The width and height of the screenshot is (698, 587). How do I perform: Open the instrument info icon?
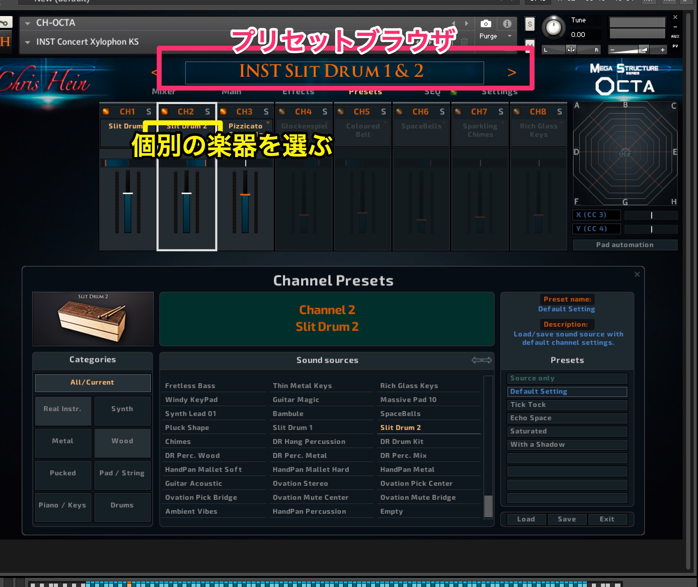(507, 24)
